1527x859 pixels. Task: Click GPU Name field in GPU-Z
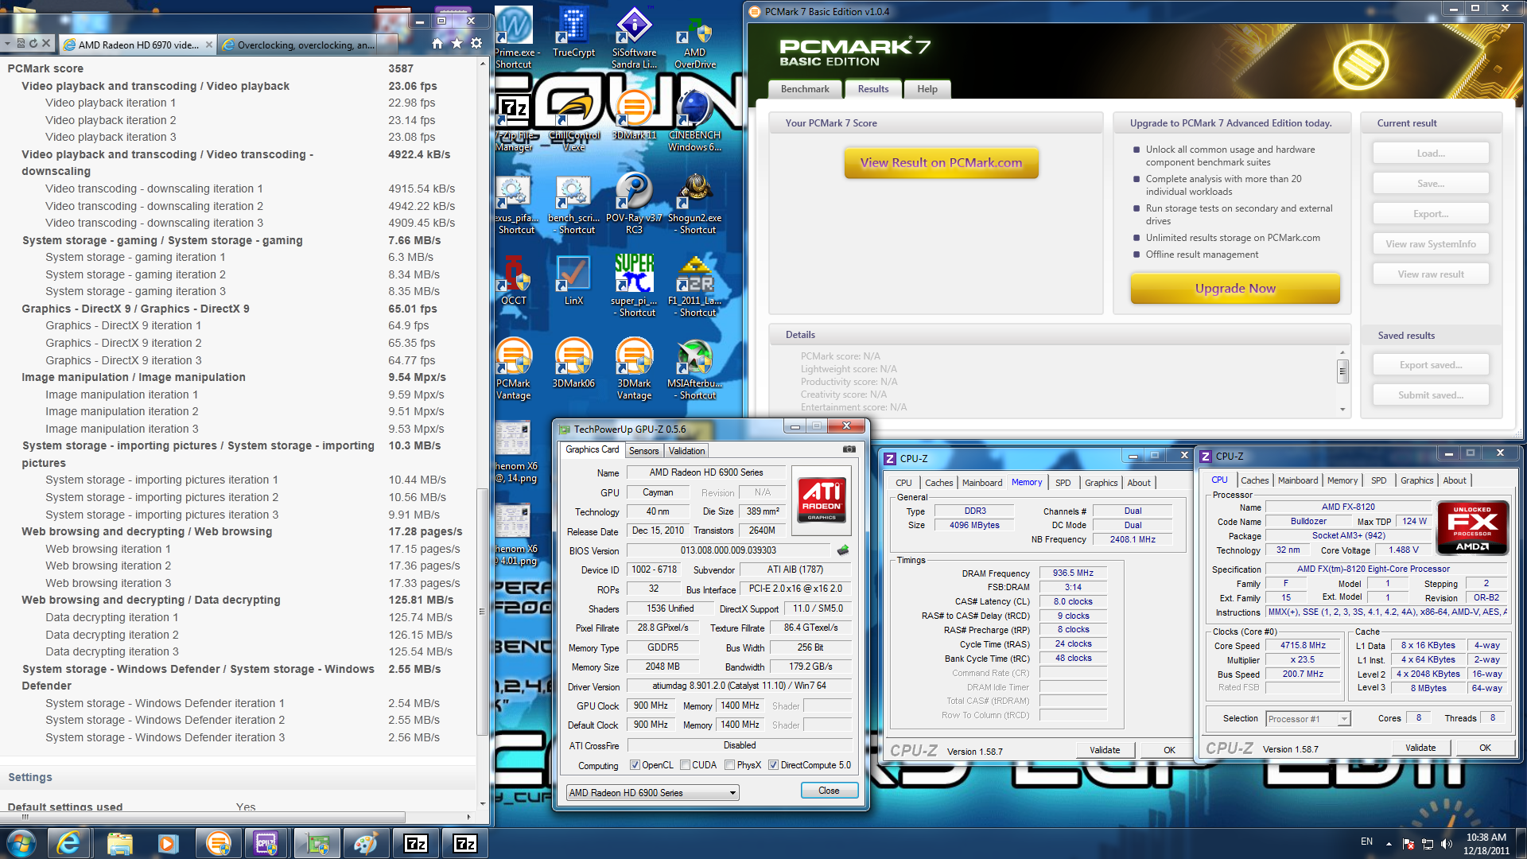(706, 472)
